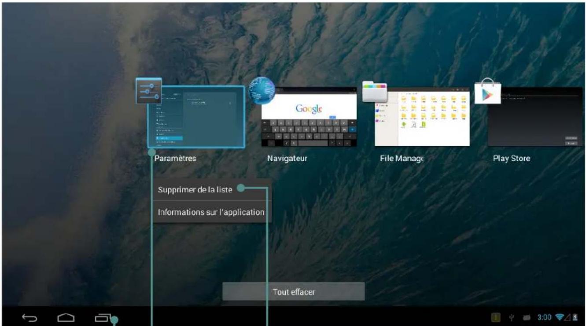Click the 3:00 clock in status bar
The image size is (586, 326).
(545, 317)
